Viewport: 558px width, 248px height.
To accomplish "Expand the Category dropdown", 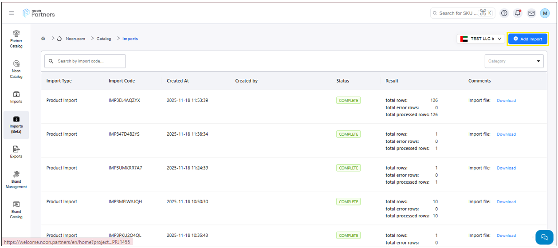I will pyautogui.click(x=514, y=61).
